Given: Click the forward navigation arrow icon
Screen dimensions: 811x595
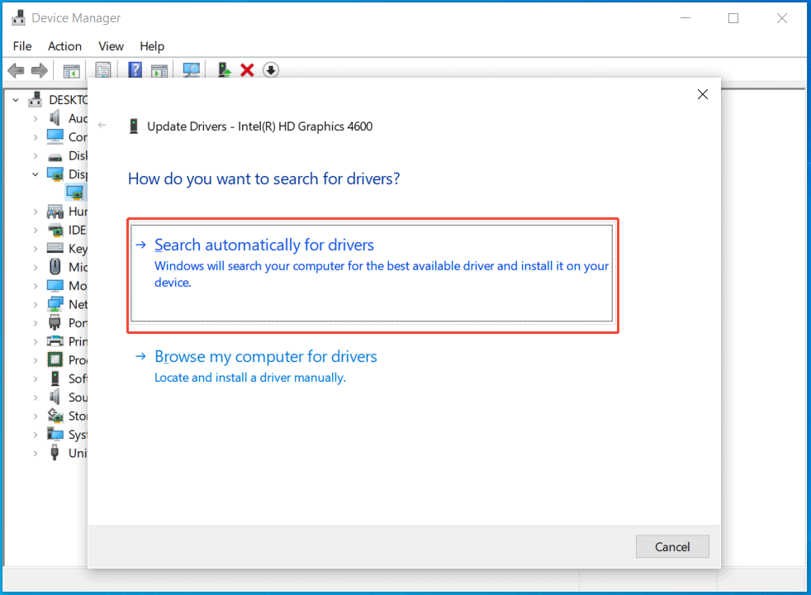Looking at the screenshot, I should (x=39, y=69).
